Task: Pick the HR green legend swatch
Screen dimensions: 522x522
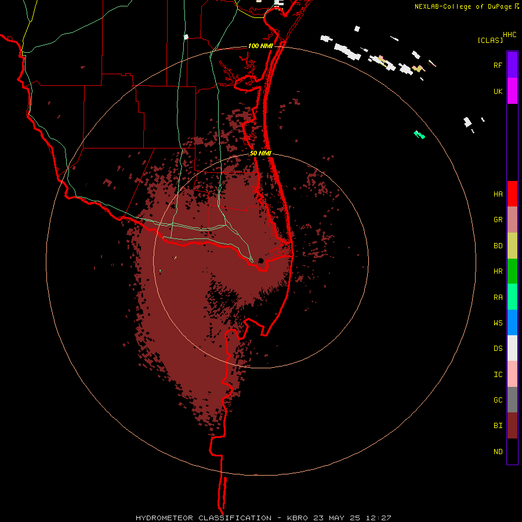Action: click(x=512, y=271)
